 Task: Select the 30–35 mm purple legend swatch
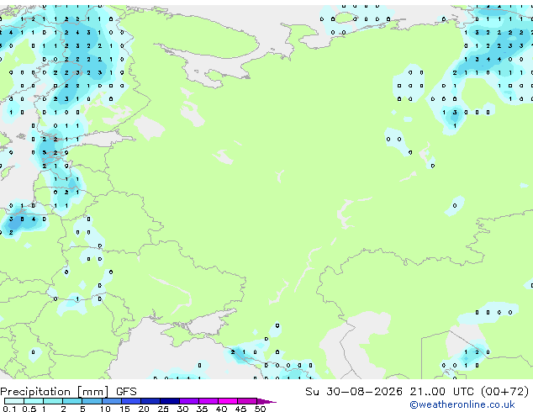coord(189,401)
